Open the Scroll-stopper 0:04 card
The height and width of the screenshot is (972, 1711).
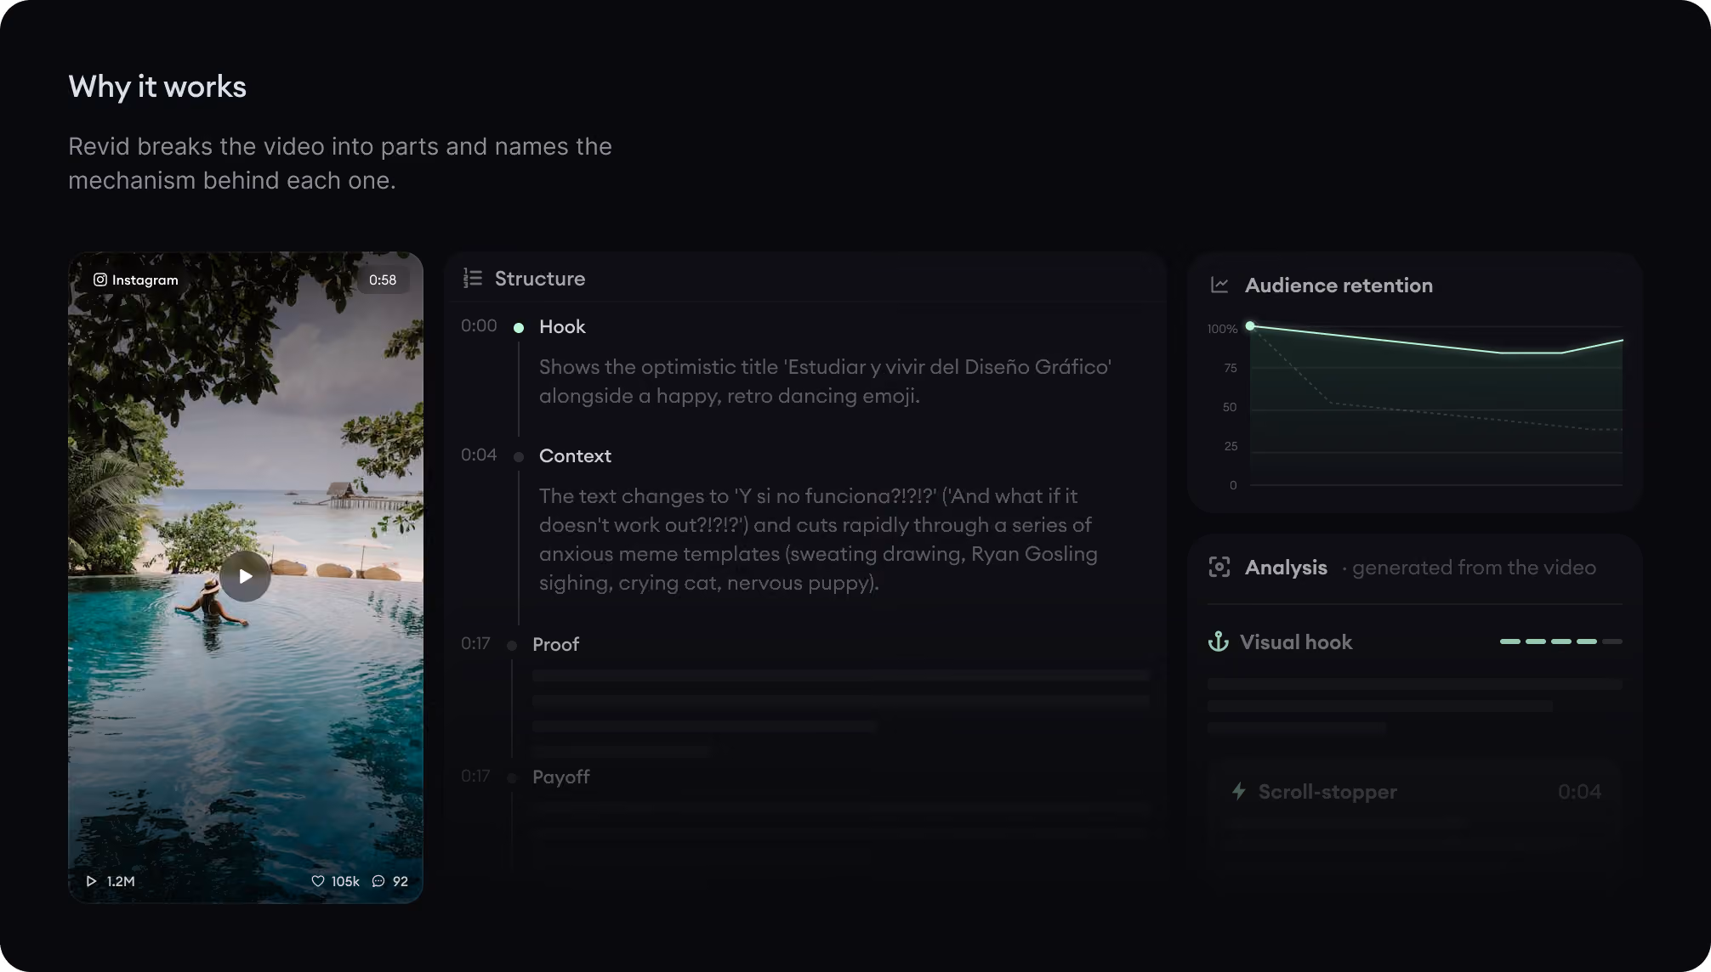1416,799
